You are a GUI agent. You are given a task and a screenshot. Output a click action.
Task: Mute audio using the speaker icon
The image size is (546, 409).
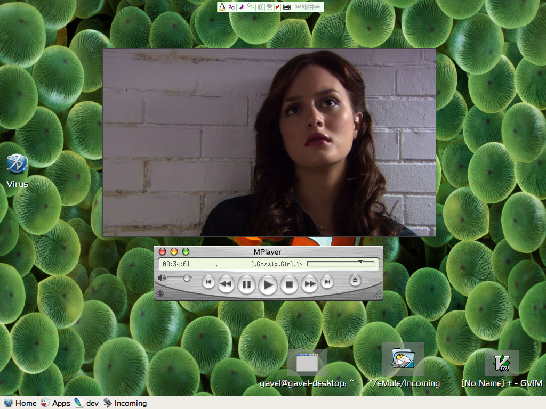coord(162,278)
